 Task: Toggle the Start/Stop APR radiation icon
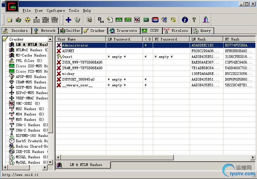(27, 20)
